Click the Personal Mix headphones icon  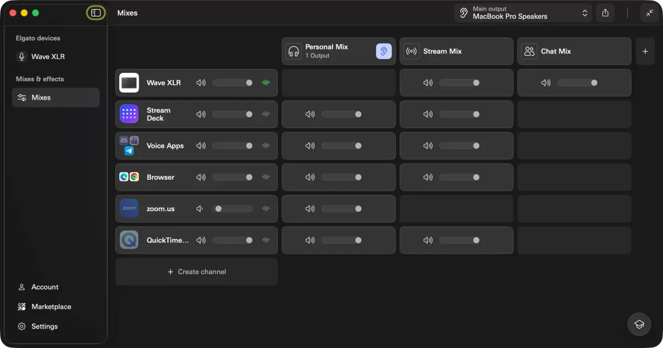tap(293, 51)
